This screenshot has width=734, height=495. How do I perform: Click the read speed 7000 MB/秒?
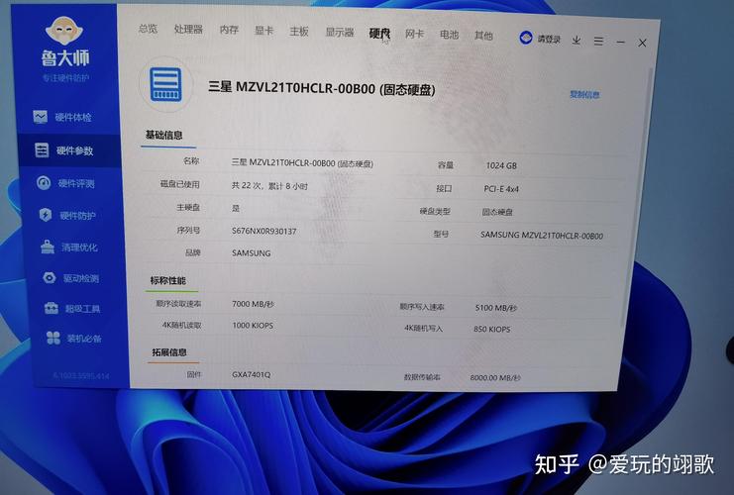pyautogui.click(x=253, y=304)
